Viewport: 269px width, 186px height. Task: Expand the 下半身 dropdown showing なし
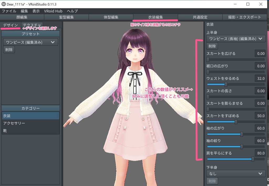(x=235, y=174)
